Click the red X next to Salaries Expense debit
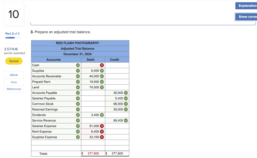This screenshot has width=257, height=158. coord(102,126)
